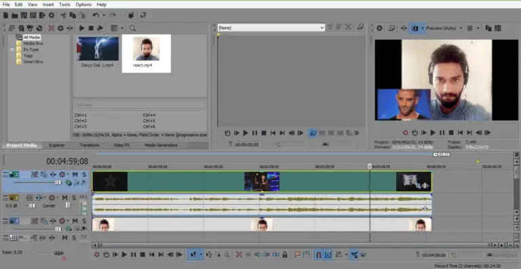This screenshot has height=269, width=521.
Task: Click the Cut scissors icon
Action: pos(64,16)
